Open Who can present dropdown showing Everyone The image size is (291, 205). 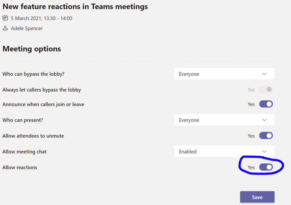pyautogui.click(x=224, y=120)
